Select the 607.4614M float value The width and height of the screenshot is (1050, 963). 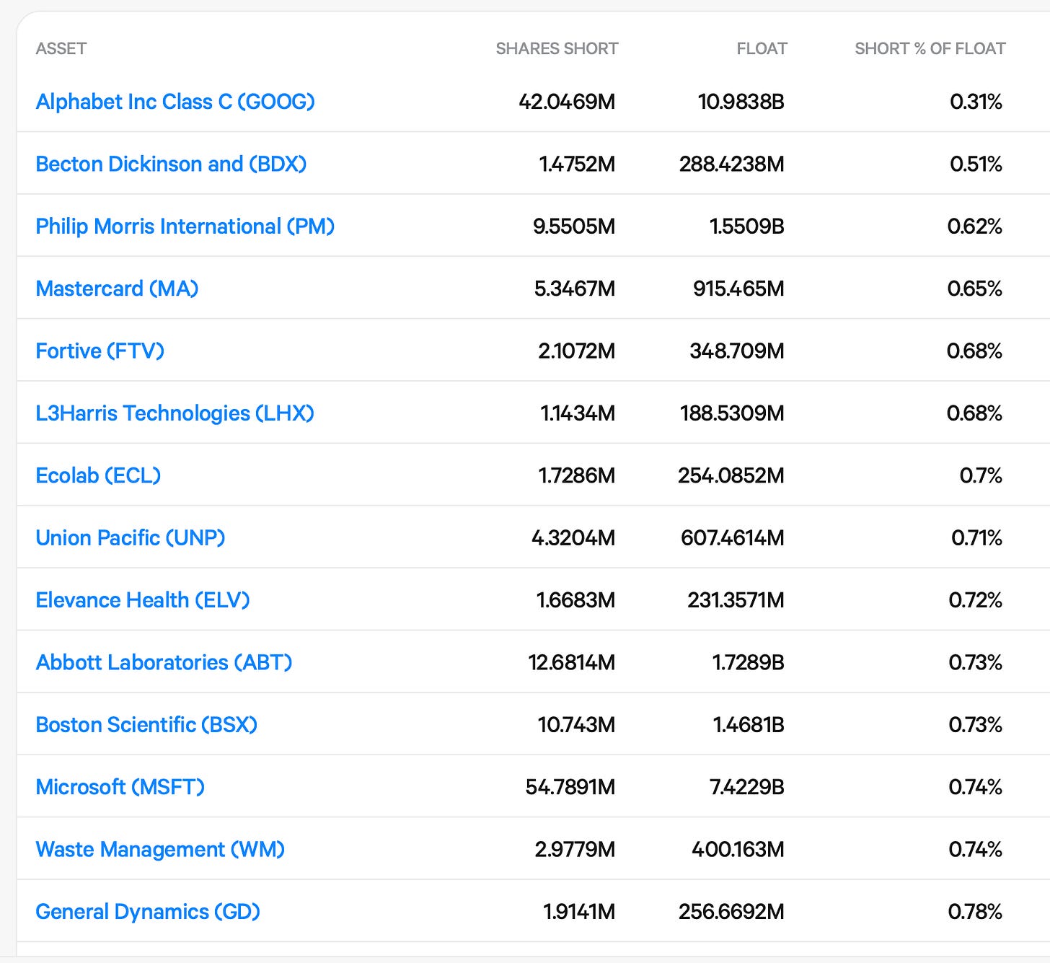(732, 537)
